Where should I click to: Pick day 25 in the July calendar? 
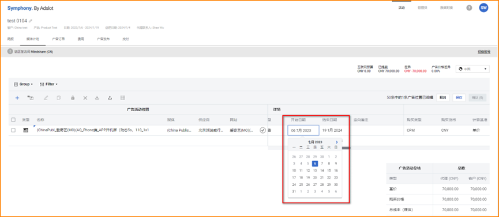[x=301, y=185]
